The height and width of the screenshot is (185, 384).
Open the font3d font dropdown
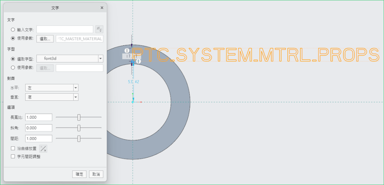pyautogui.click(x=100, y=59)
